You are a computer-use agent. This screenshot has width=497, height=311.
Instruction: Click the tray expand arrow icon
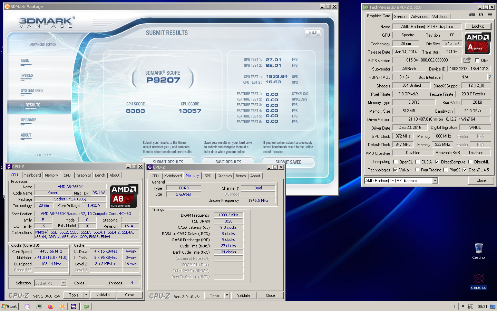pyautogui.click(x=463, y=306)
